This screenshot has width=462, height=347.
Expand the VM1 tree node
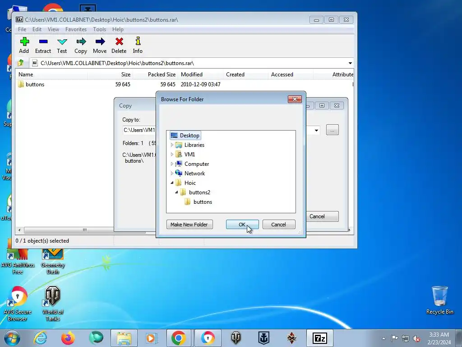tap(172, 155)
